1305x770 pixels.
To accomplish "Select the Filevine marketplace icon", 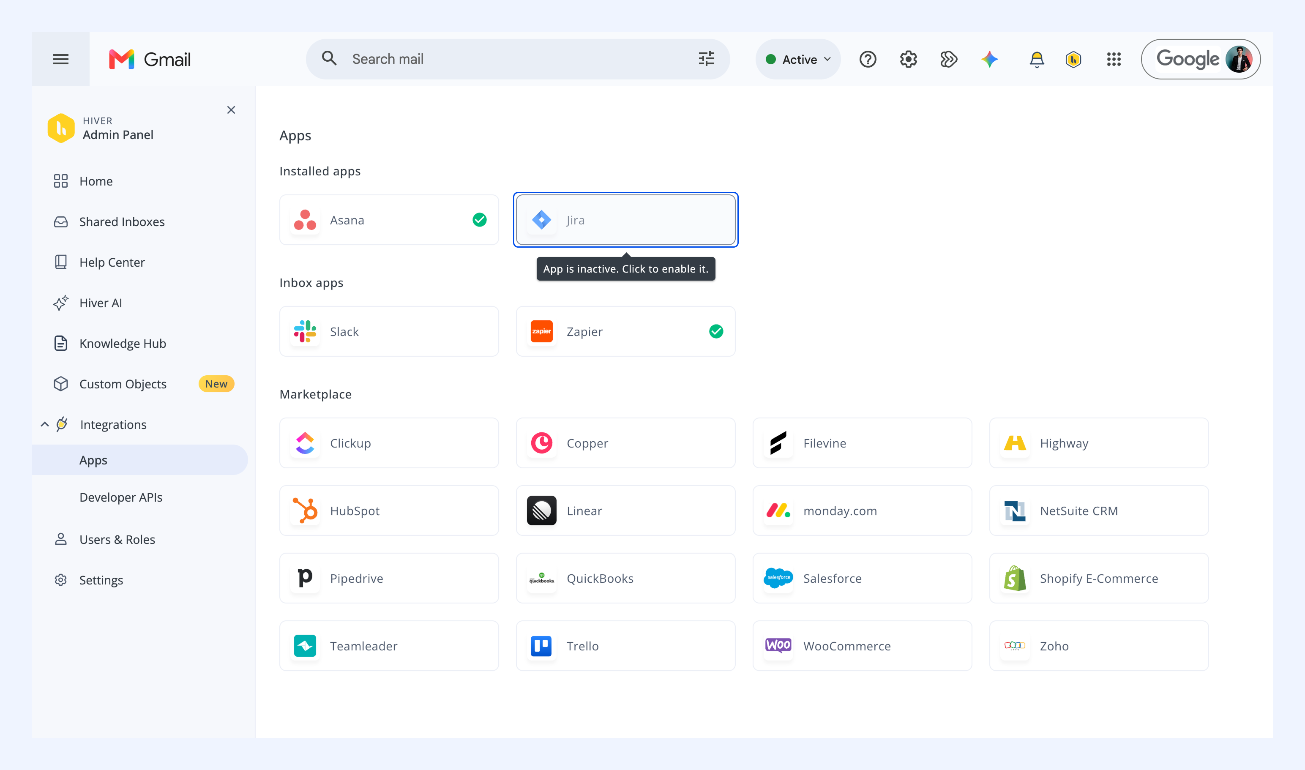I will pyautogui.click(x=778, y=443).
